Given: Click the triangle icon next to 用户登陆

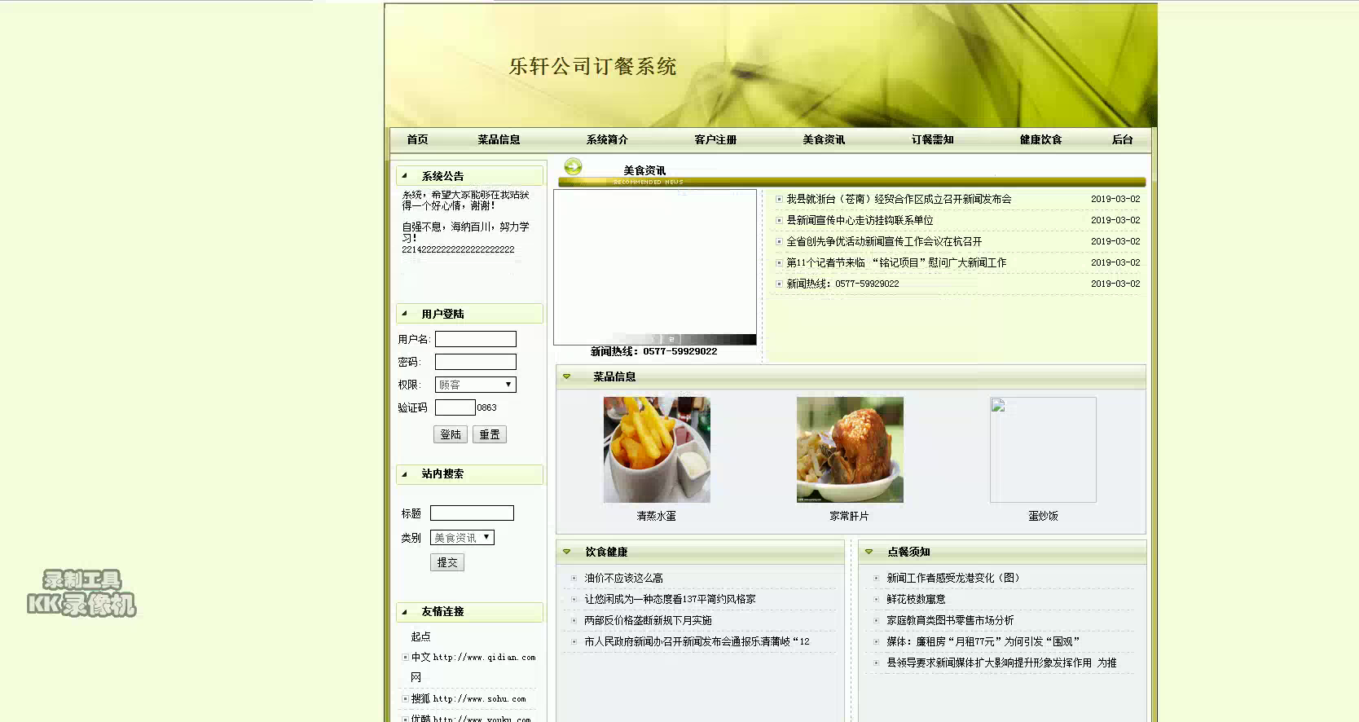Looking at the screenshot, I should click(x=404, y=313).
